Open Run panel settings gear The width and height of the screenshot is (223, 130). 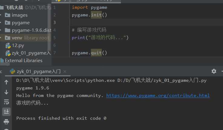click(214, 71)
